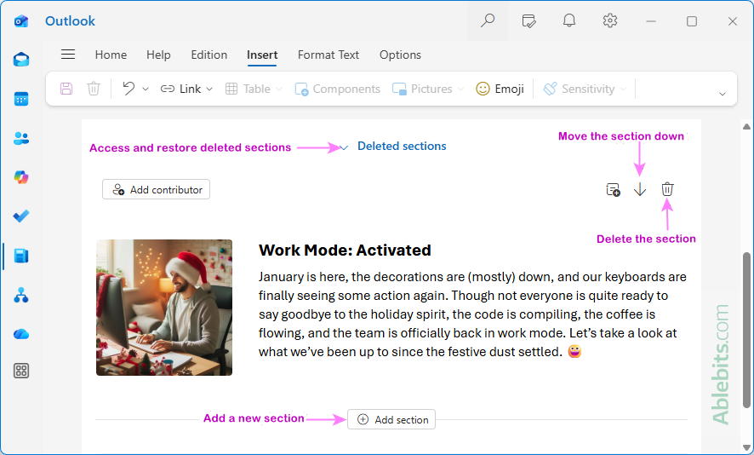The image size is (754, 455).
Task: Expand the Sensitivity dropdown arrow
Action: click(623, 89)
